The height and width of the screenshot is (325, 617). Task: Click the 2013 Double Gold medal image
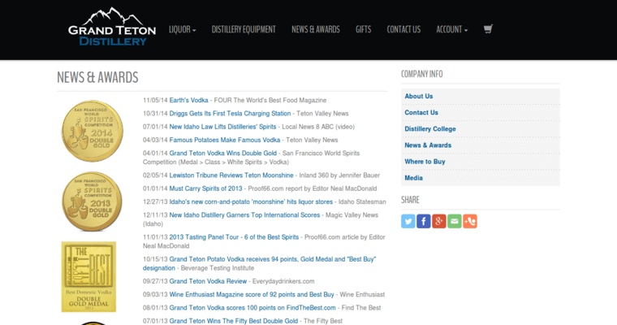pos(92,201)
